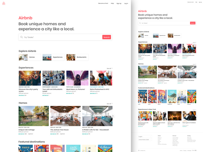This screenshot has width=203, height=152.
Task: Open Terms link in the preview footer
Action: pyautogui.click(x=181, y=150)
